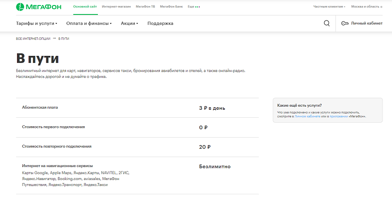Go to 'Все интернет-опции' breadcrumb
Image resolution: width=392 pixels, height=197 pixels.
[33, 39]
